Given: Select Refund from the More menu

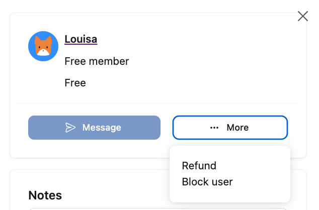Looking at the screenshot, I should click(199, 166).
